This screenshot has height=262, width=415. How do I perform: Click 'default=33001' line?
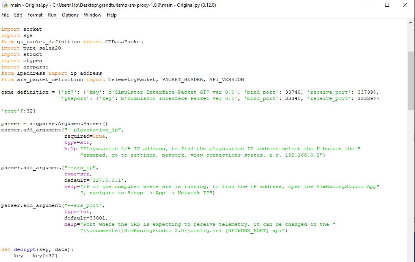click(x=86, y=218)
